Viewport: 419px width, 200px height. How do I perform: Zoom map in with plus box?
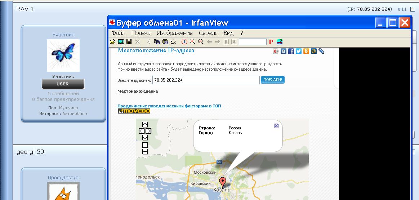click(145, 145)
